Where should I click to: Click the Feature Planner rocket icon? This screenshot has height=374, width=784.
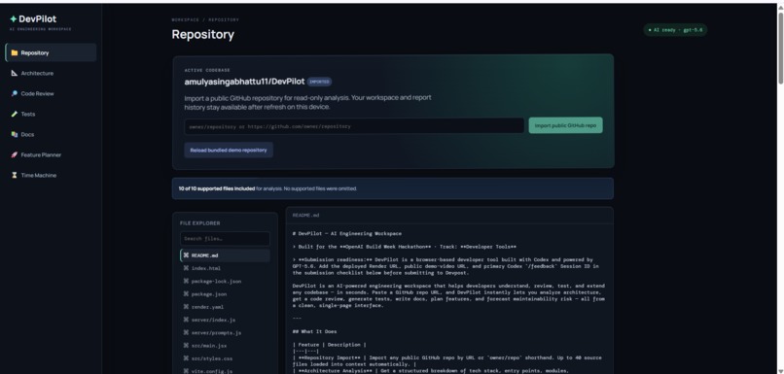pos(15,155)
